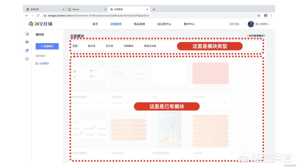Open the 素材中心 navigation item

189,24
